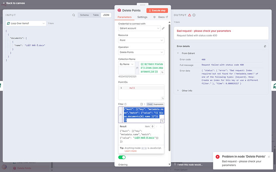Switch input view to Schema
This screenshot has height=172, width=276.
click(x=84, y=15)
